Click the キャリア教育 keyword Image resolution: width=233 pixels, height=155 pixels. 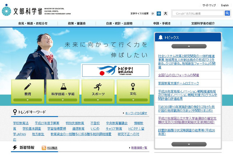114,128
